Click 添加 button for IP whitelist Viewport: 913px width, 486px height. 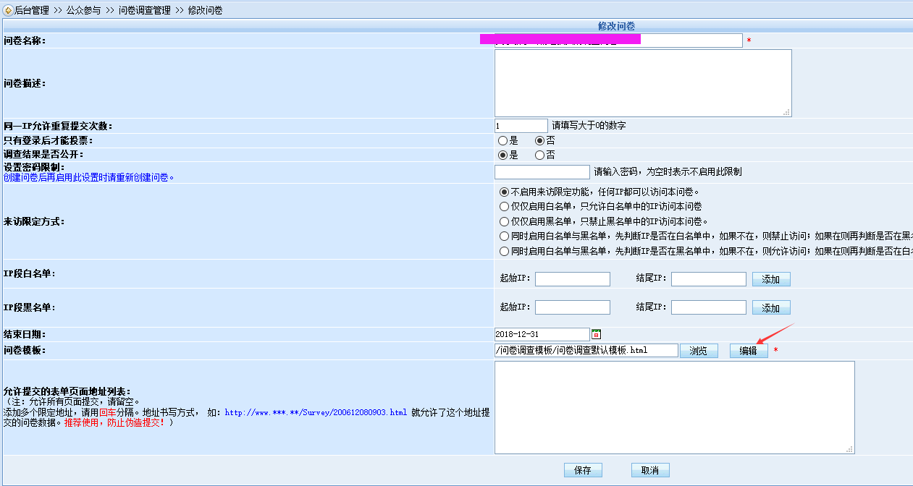click(x=770, y=279)
